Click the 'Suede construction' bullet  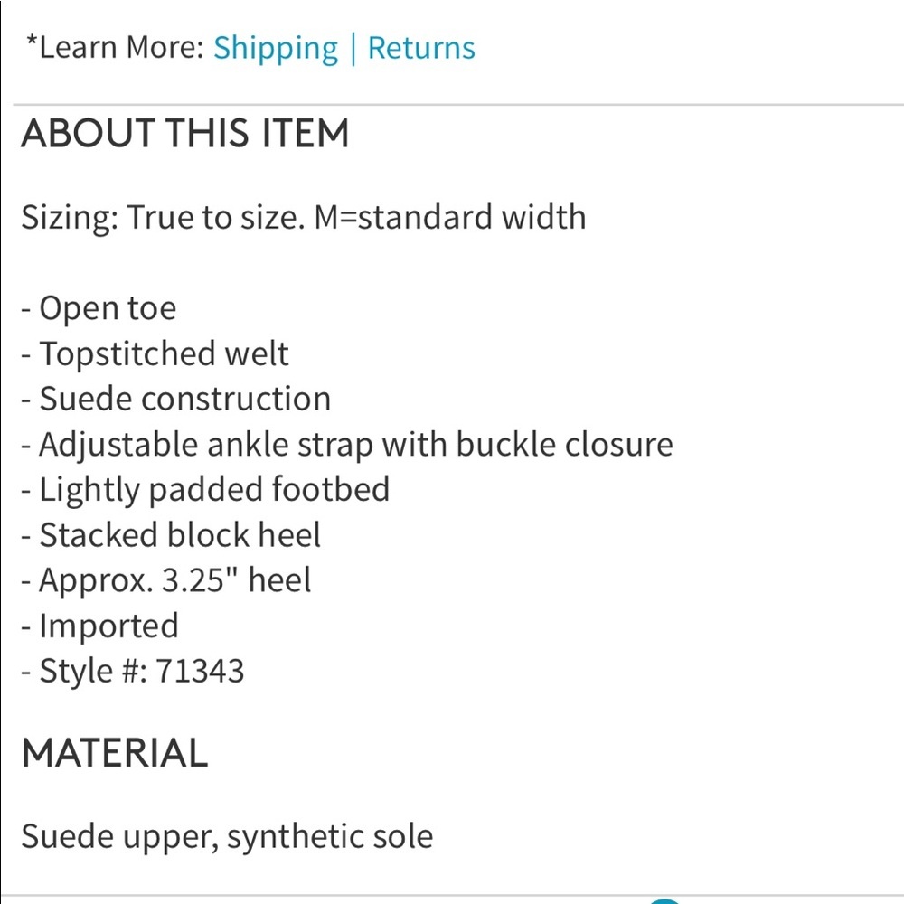(x=176, y=399)
